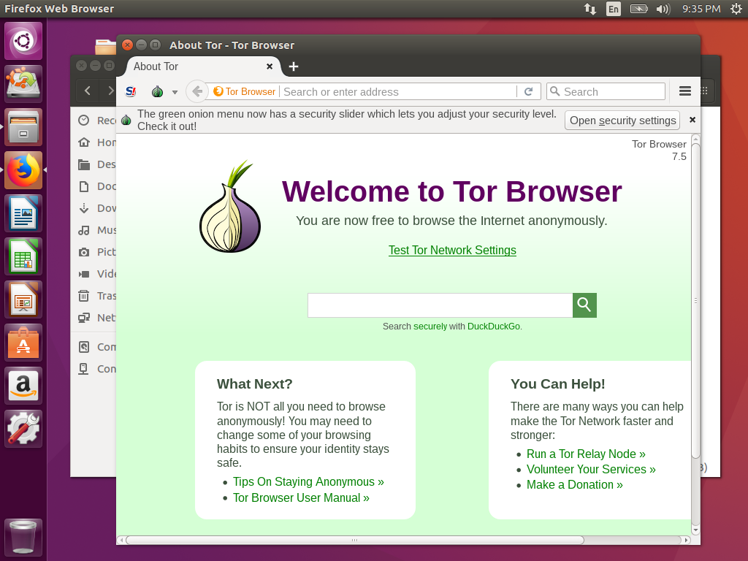This screenshot has width=748, height=561.
Task: Open a new browser tab
Action: (x=294, y=66)
